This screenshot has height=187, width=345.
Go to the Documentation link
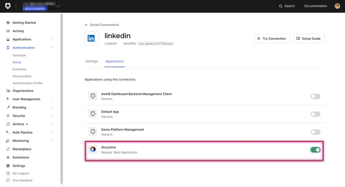316,6
